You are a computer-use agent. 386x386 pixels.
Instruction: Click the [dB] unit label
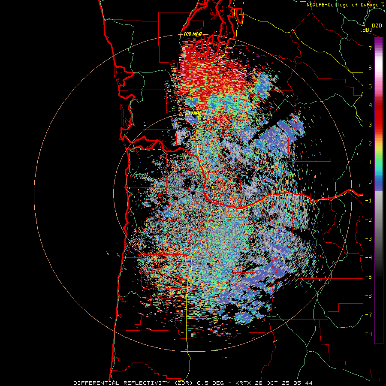(x=366, y=30)
